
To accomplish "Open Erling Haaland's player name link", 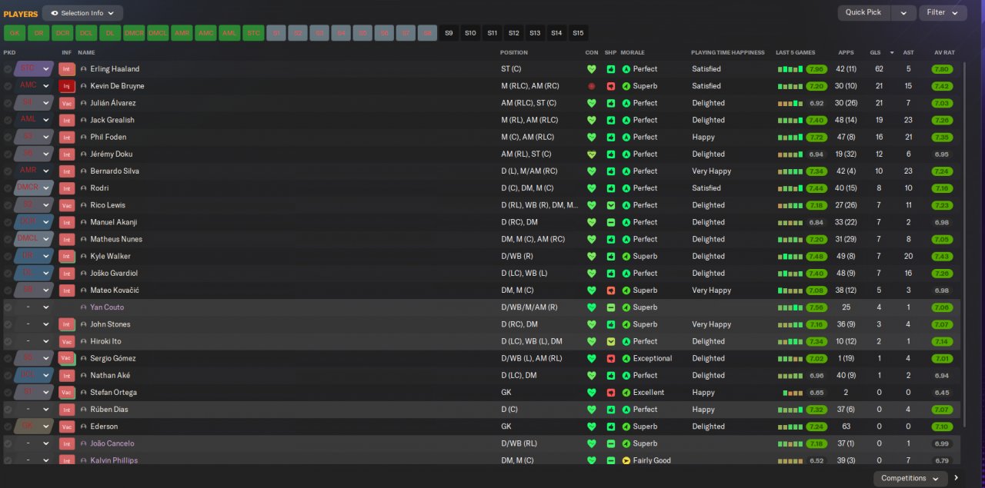I will pyautogui.click(x=115, y=69).
